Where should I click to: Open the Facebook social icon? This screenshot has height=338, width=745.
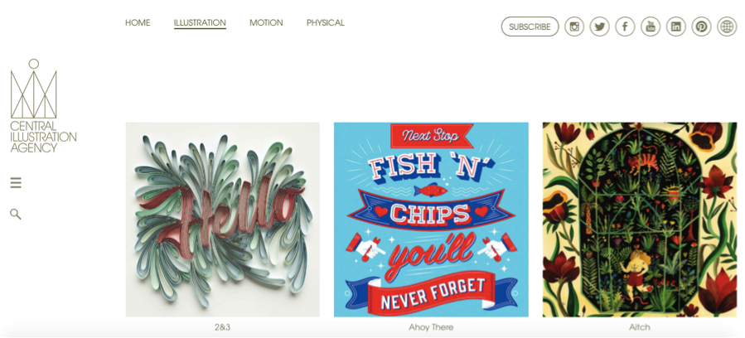pos(626,27)
